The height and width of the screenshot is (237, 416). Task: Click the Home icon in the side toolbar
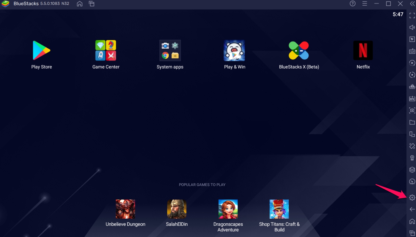point(412,221)
